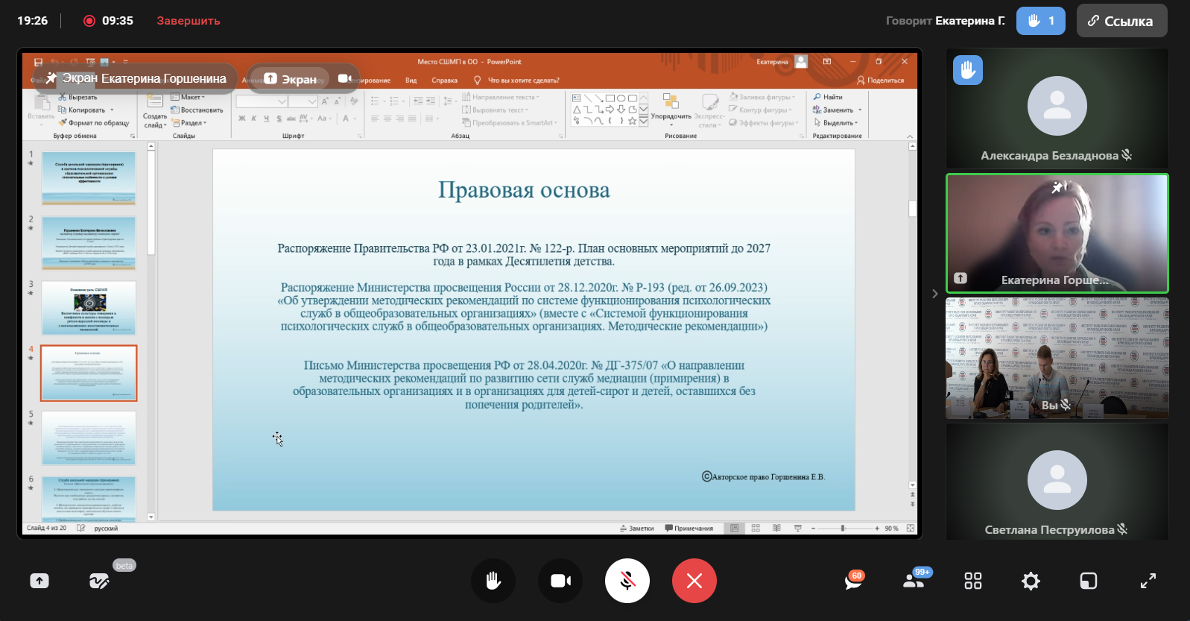The width and height of the screenshot is (1190, 621).
Task: Toggle the raise hand button
Action: pos(493,581)
